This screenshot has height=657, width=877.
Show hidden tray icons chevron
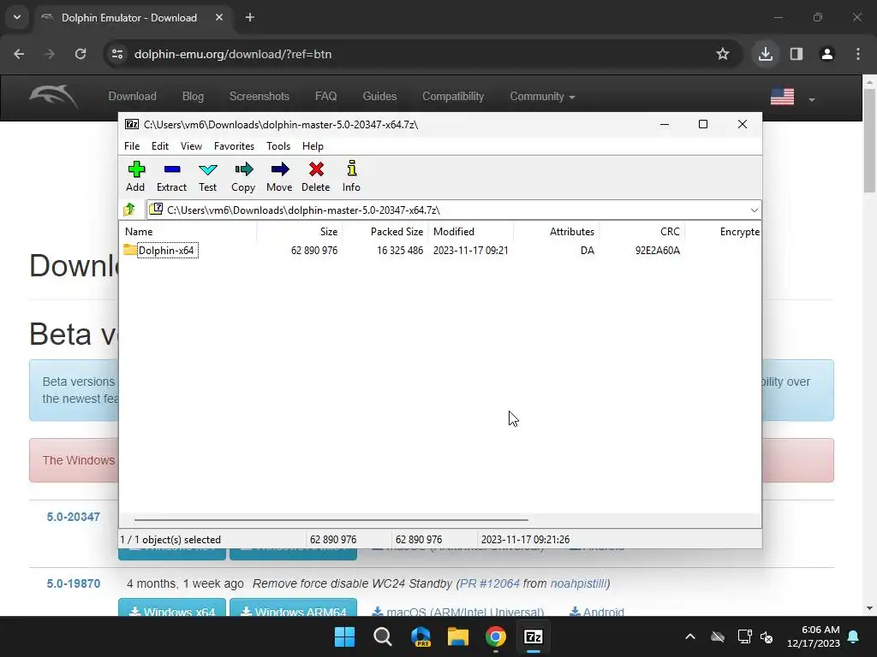[690, 636]
